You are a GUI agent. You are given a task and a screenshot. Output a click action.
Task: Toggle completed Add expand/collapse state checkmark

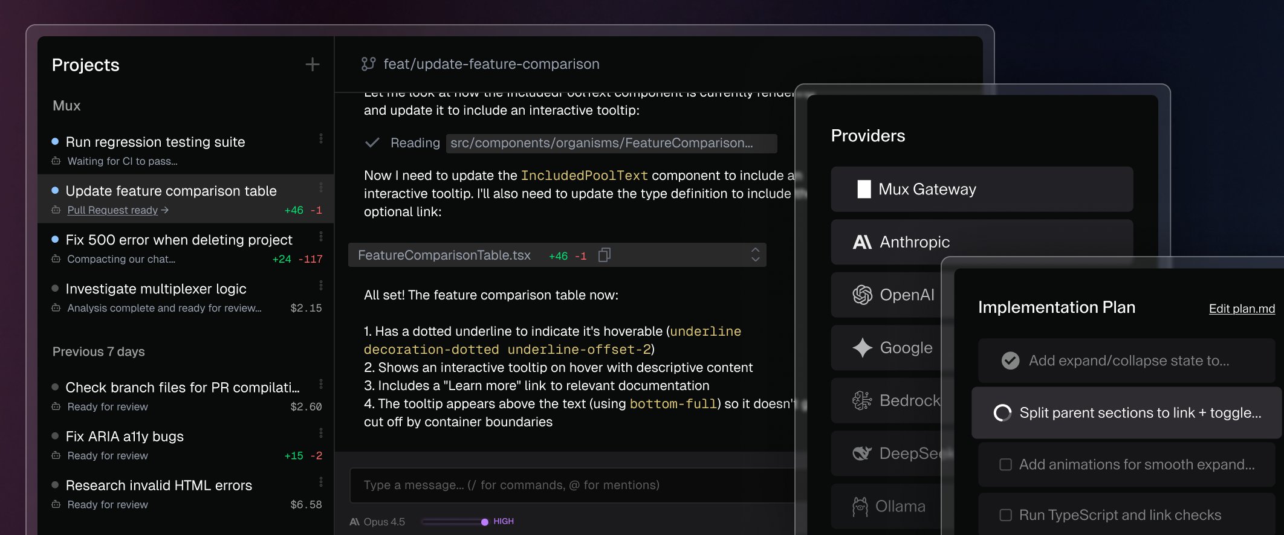coord(1010,360)
